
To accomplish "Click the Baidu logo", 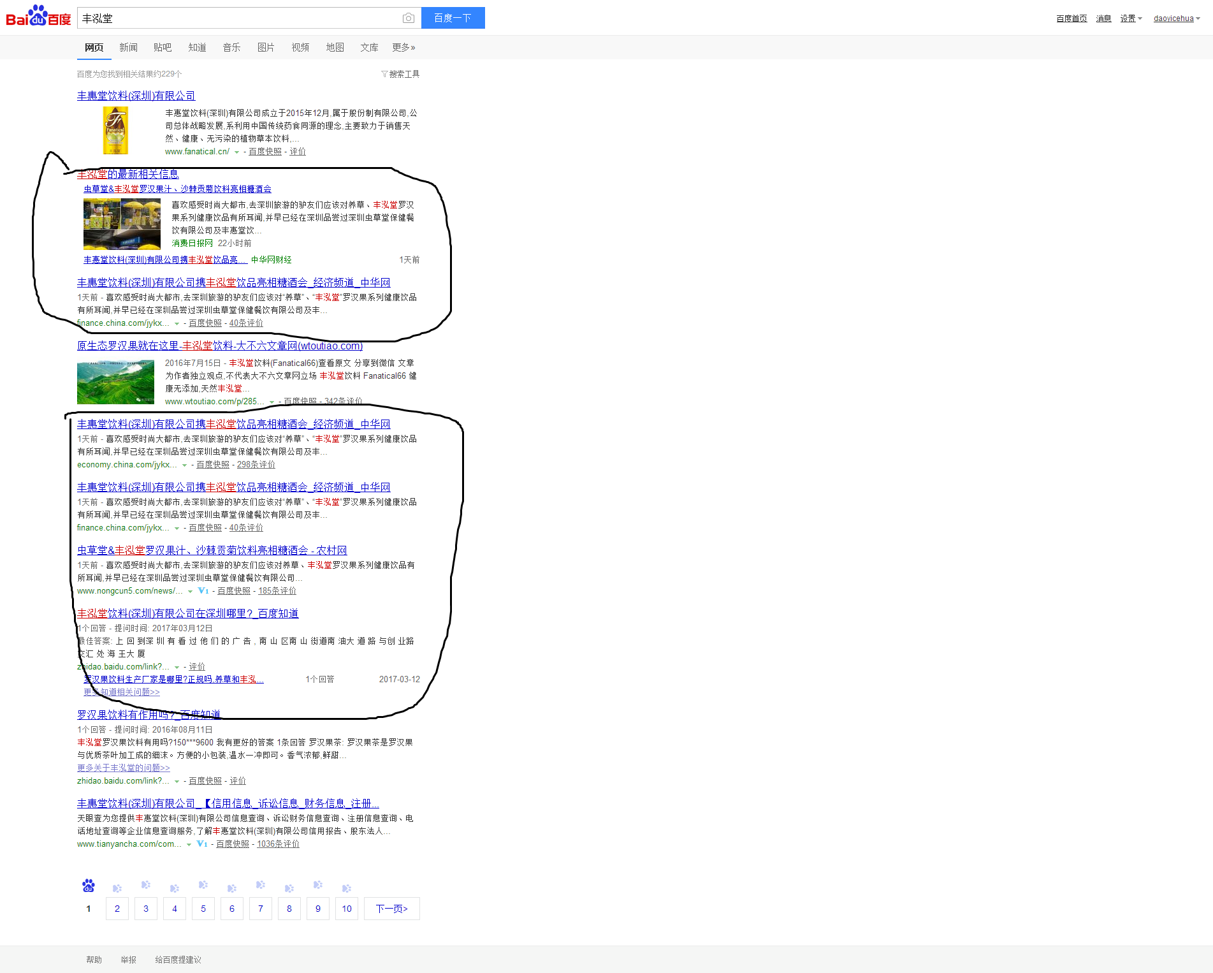I will [38, 16].
